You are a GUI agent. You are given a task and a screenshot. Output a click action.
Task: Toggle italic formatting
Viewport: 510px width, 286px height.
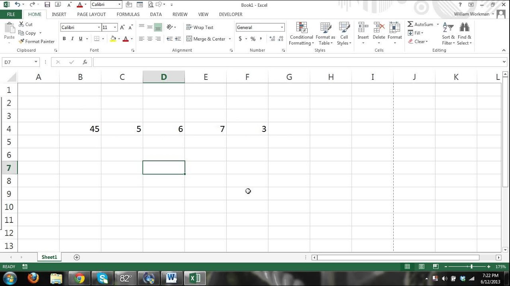point(72,39)
